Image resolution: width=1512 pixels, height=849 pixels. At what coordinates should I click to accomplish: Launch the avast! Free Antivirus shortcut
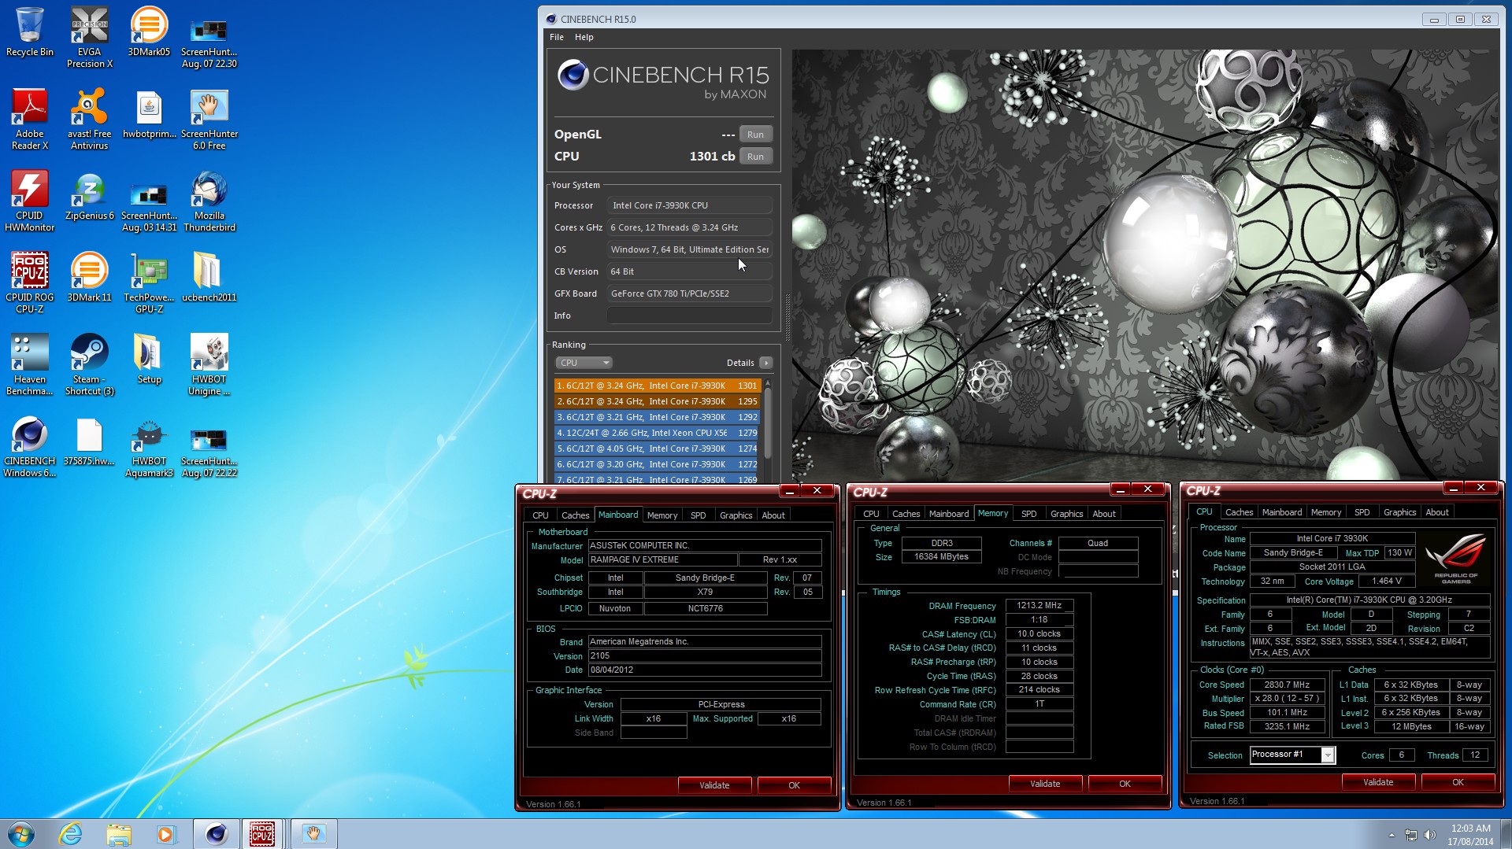(90, 119)
